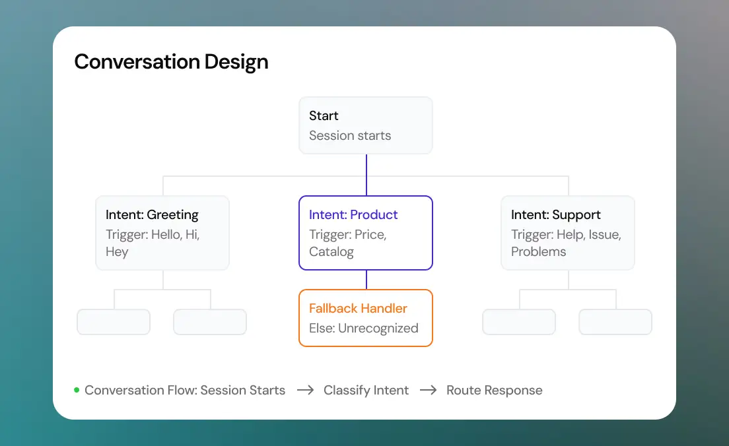This screenshot has height=446, width=729.
Task: Click the Trigger: Help, Issue, Problems text
Action: [x=566, y=243]
